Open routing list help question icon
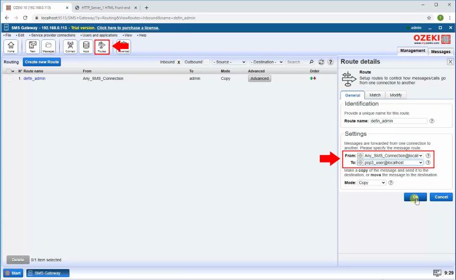 click(331, 62)
